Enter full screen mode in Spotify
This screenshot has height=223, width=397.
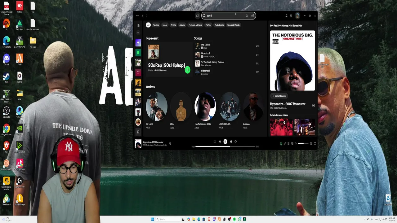[x=315, y=143]
